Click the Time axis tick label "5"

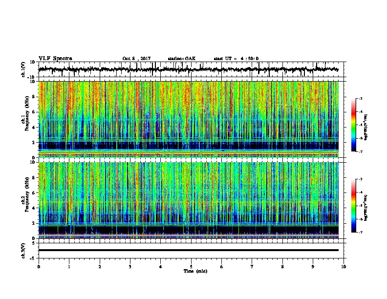point(191,267)
